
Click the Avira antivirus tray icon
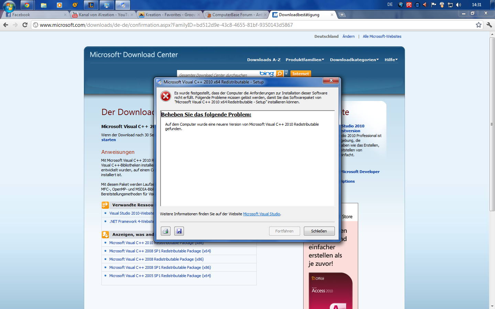(409, 5)
